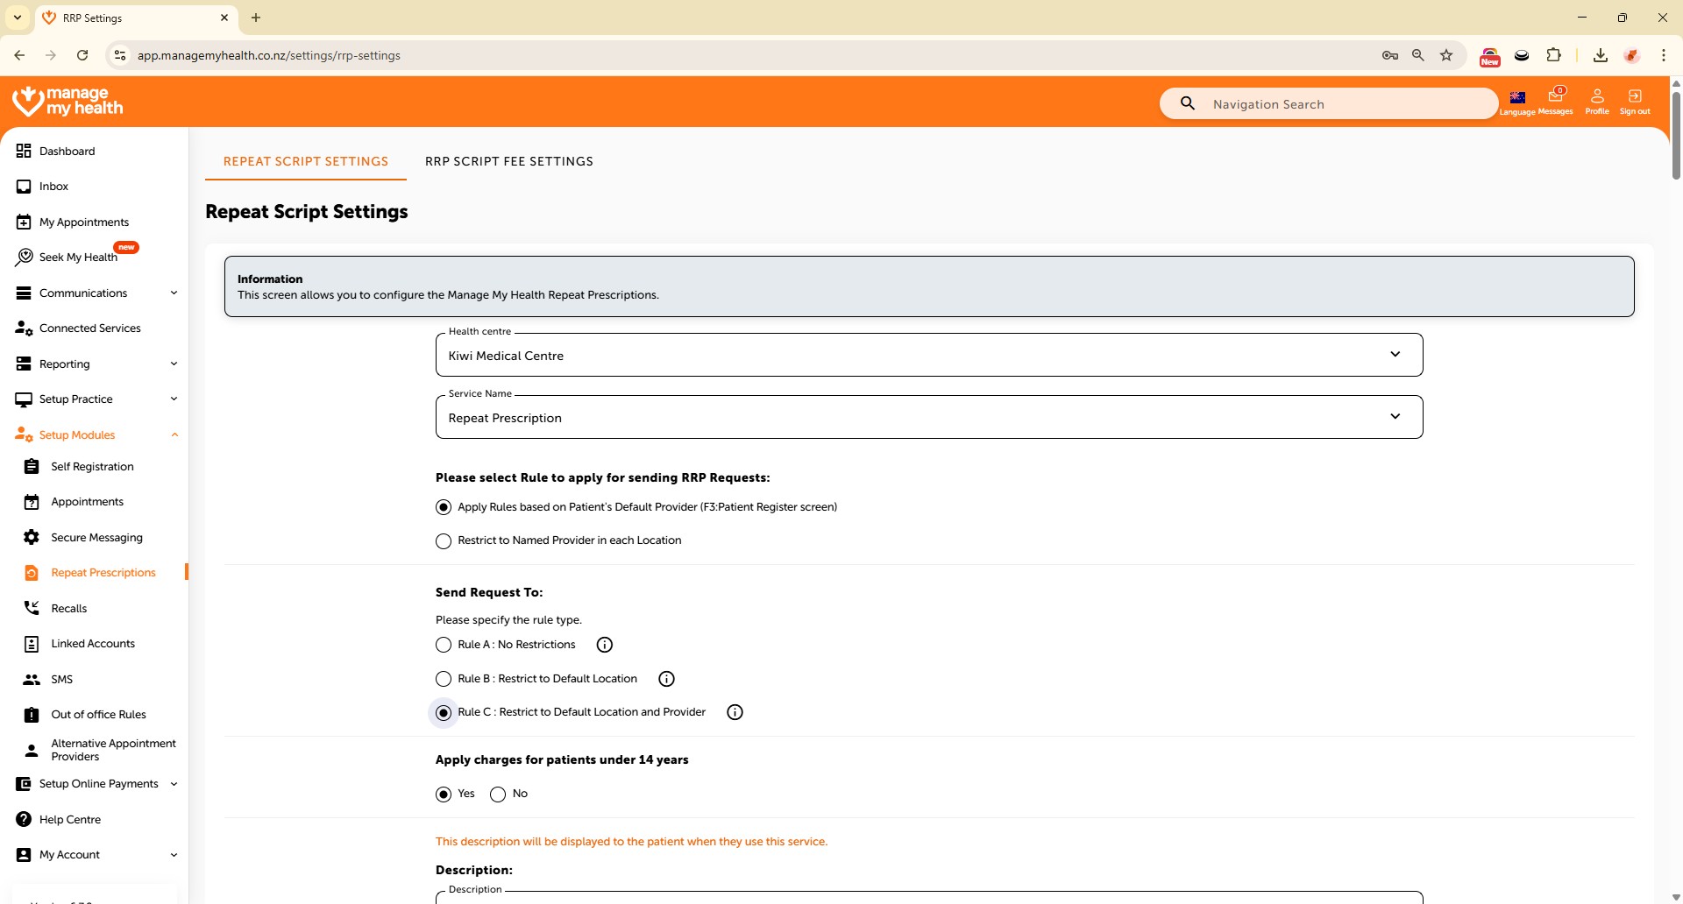
Task: Go to Dashboard in the sidebar
Action: 67,152
